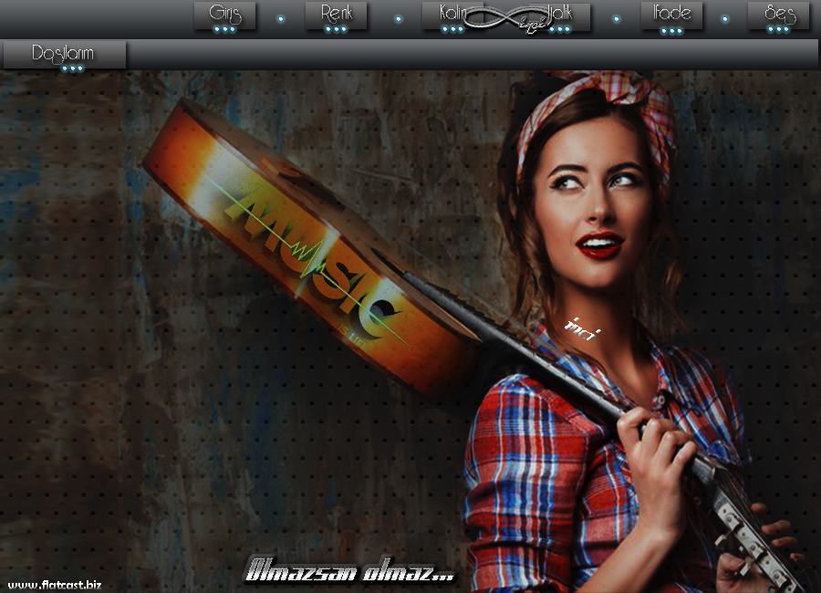Click the empty bar right of Dostlarım
821x593 pixels.
coord(474,55)
